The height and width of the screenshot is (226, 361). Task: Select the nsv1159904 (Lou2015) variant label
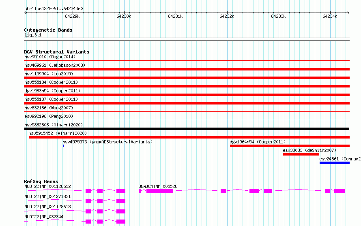49,74
